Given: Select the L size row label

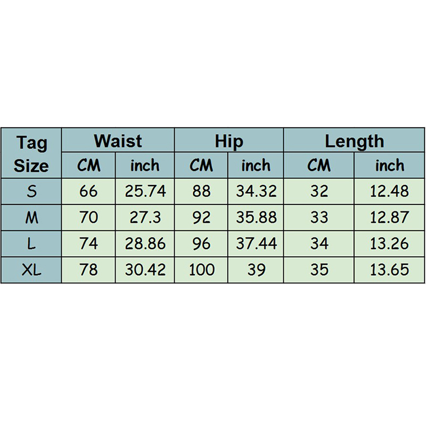Looking at the screenshot, I should pyautogui.click(x=31, y=244).
